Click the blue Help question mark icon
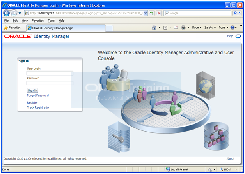245x174 pixels. (233, 28)
